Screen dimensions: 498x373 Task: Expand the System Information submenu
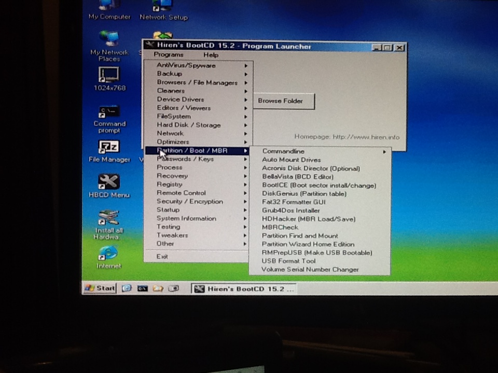[198, 218]
